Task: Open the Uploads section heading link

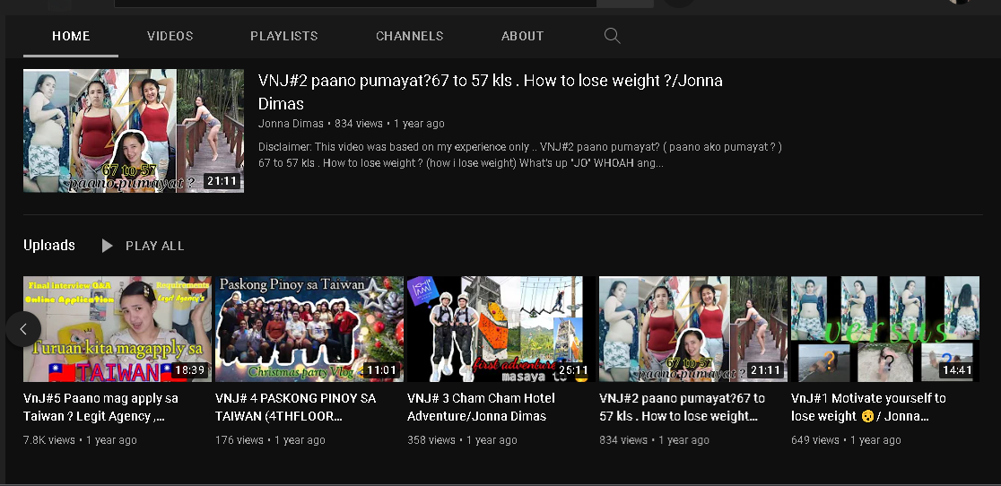Action: pyautogui.click(x=49, y=245)
